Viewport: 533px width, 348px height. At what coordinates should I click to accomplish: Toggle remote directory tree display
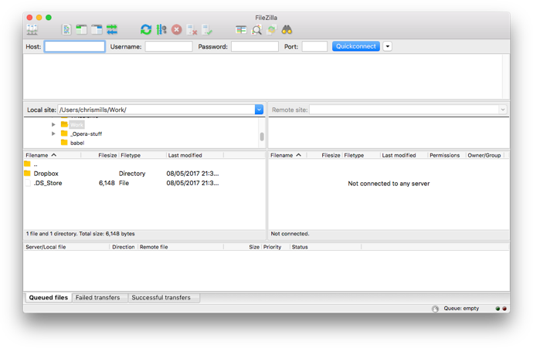pos(97,30)
